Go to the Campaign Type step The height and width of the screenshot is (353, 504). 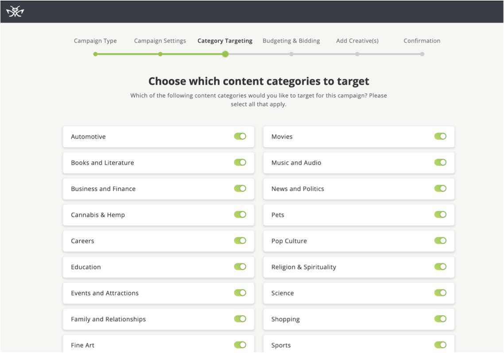tap(95, 41)
